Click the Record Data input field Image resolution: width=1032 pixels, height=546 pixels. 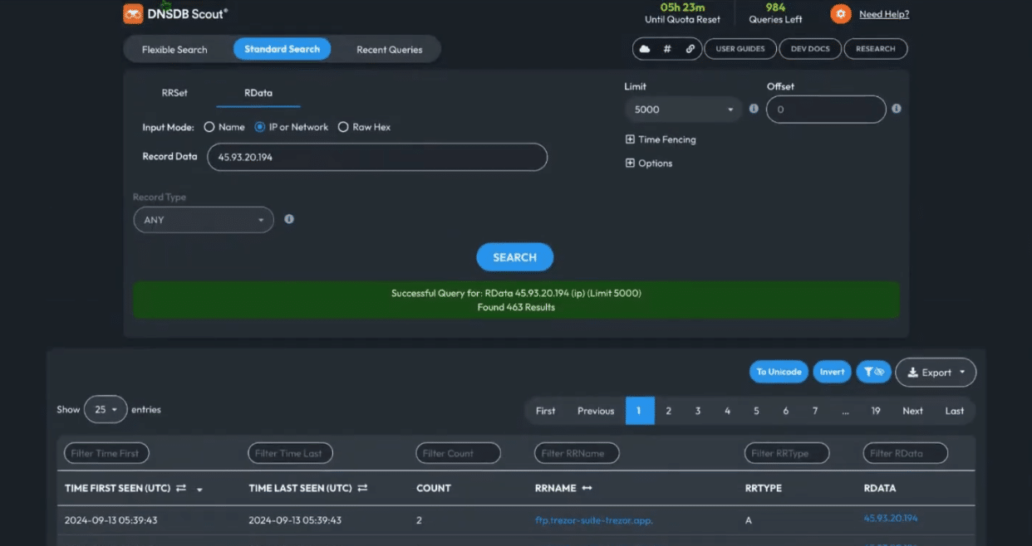pyautogui.click(x=377, y=157)
